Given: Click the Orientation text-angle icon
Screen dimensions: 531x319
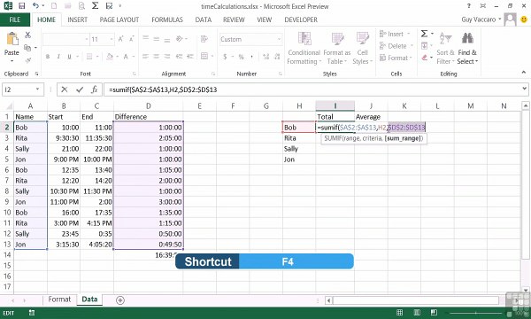Looking at the screenshot, I should coord(180,39).
